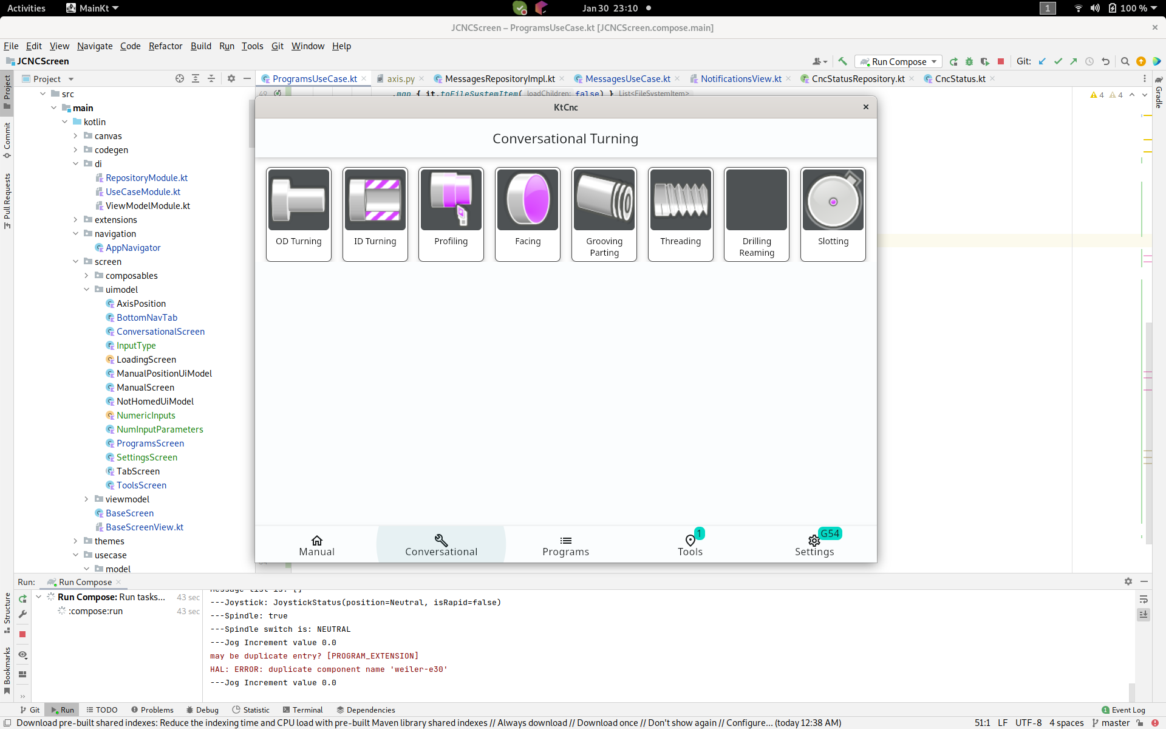Viewport: 1166px width, 729px height.
Task: Open the TODO tool window
Action: 101,710
